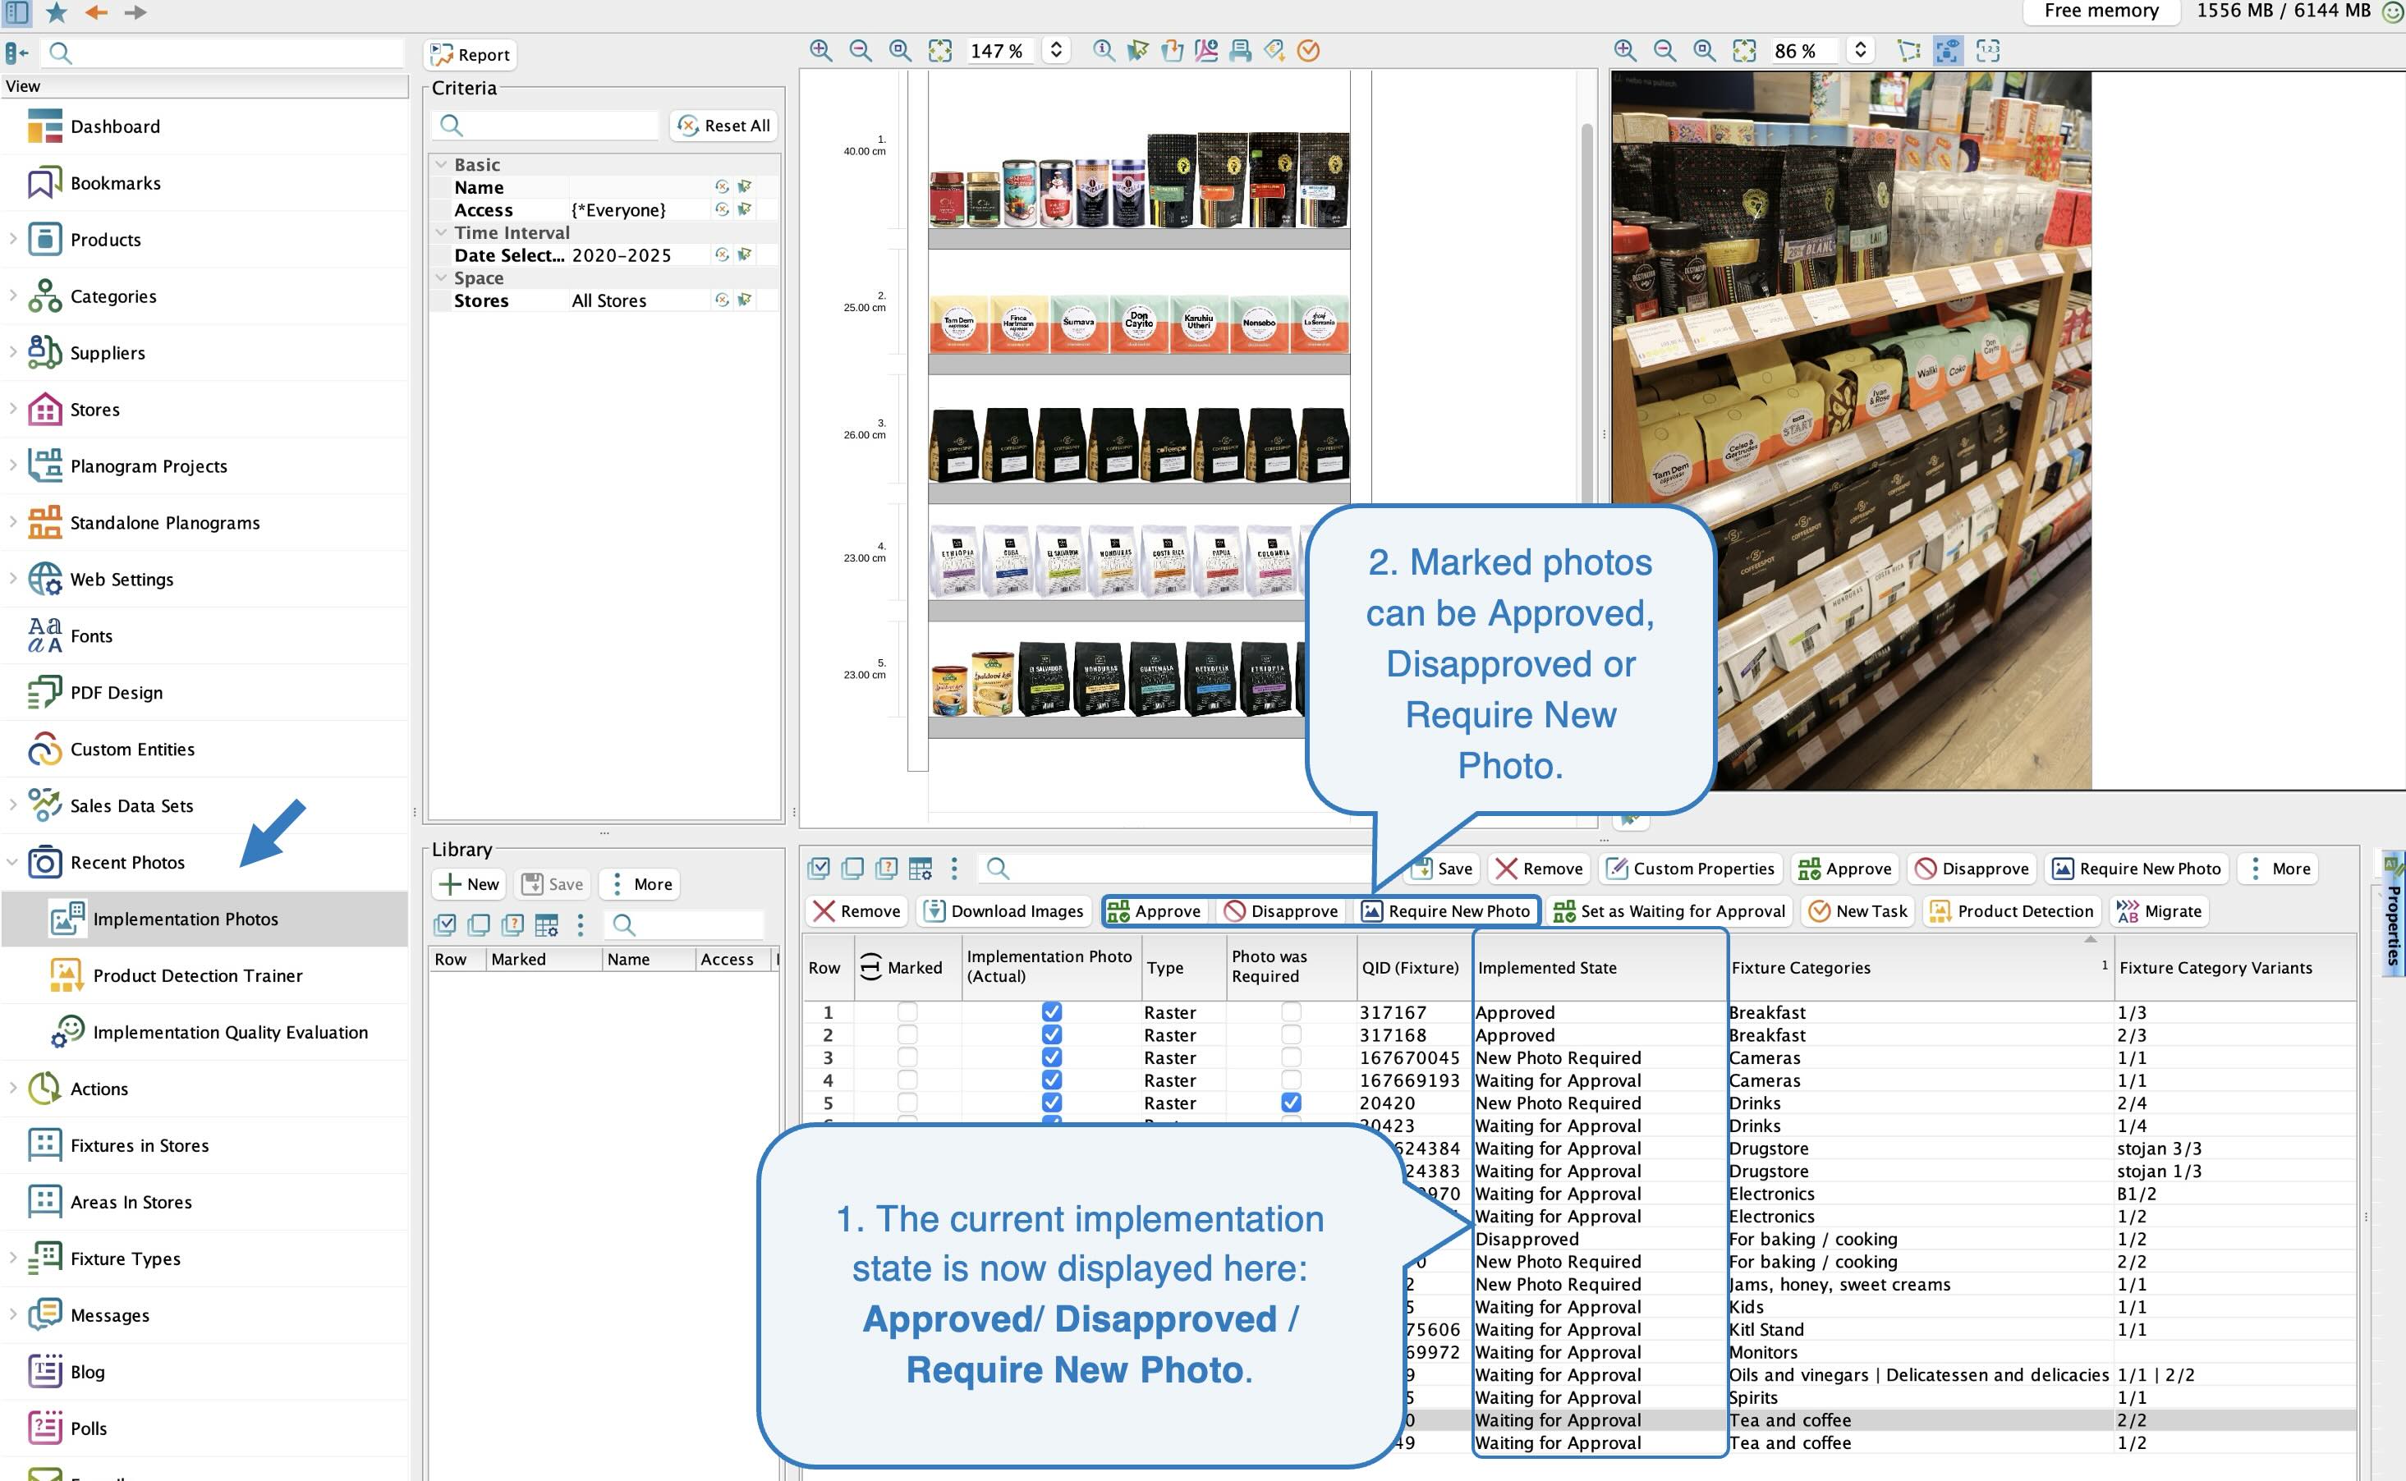Click the New Task button
Viewport: 2406px width, 1481px height.
[x=1858, y=912]
